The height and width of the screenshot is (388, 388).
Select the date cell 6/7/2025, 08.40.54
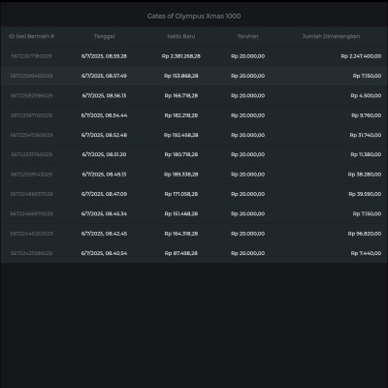[x=104, y=253]
